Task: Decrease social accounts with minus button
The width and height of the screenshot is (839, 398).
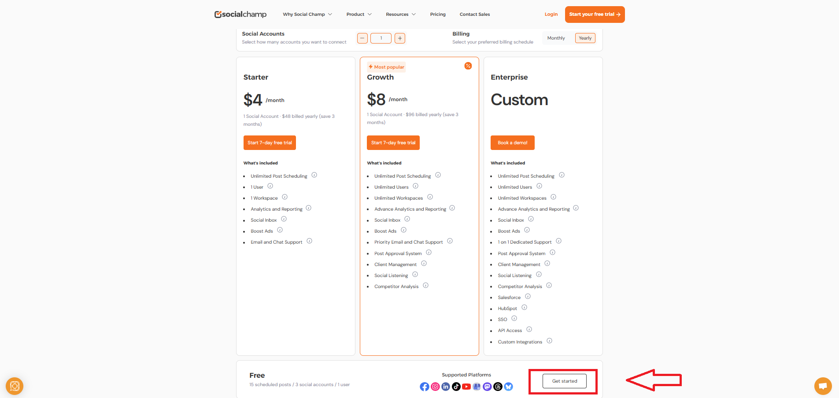Action: tap(362, 38)
